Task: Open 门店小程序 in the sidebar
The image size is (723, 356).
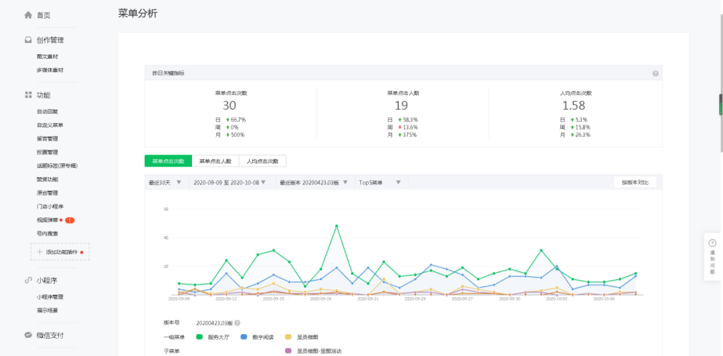Action: (50, 207)
